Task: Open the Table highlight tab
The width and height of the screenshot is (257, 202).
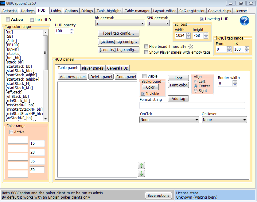Action: click(x=109, y=11)
